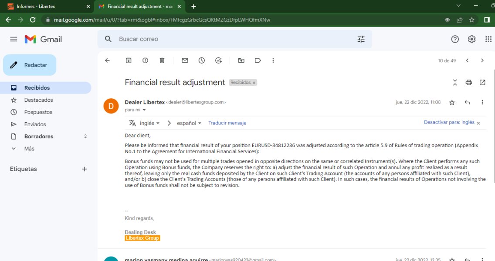Share this page from address bar
Screen dimensions: 495x261
(459, 20)
